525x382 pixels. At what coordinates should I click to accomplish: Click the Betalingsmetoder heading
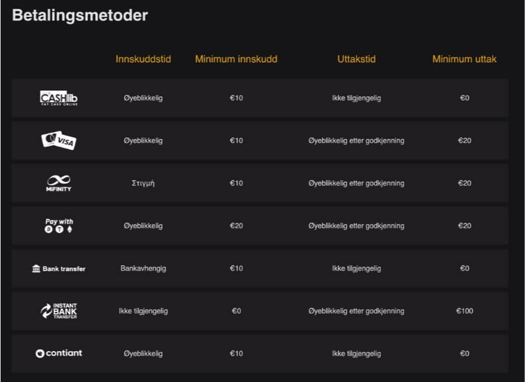(80, 16)
